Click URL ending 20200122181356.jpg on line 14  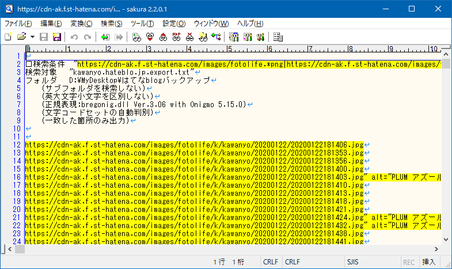point(194,161)
